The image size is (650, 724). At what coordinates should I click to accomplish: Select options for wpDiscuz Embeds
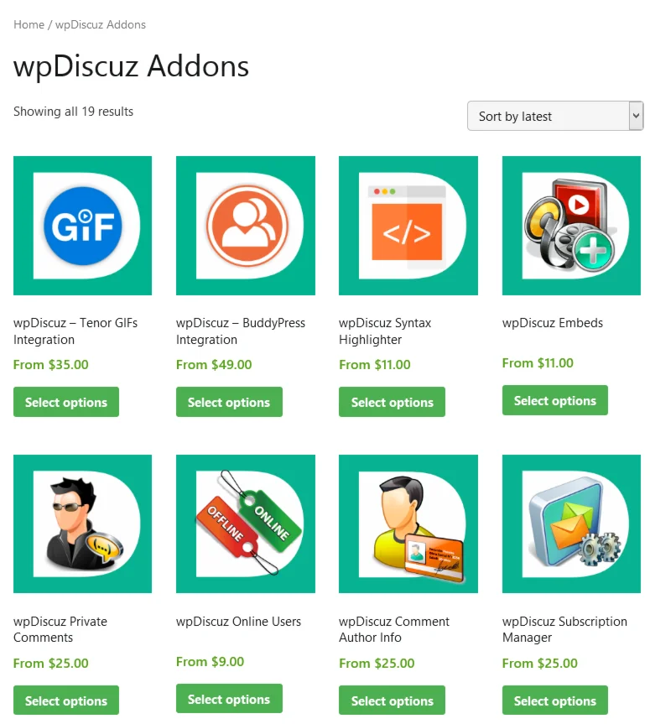(x=555, y=400)
